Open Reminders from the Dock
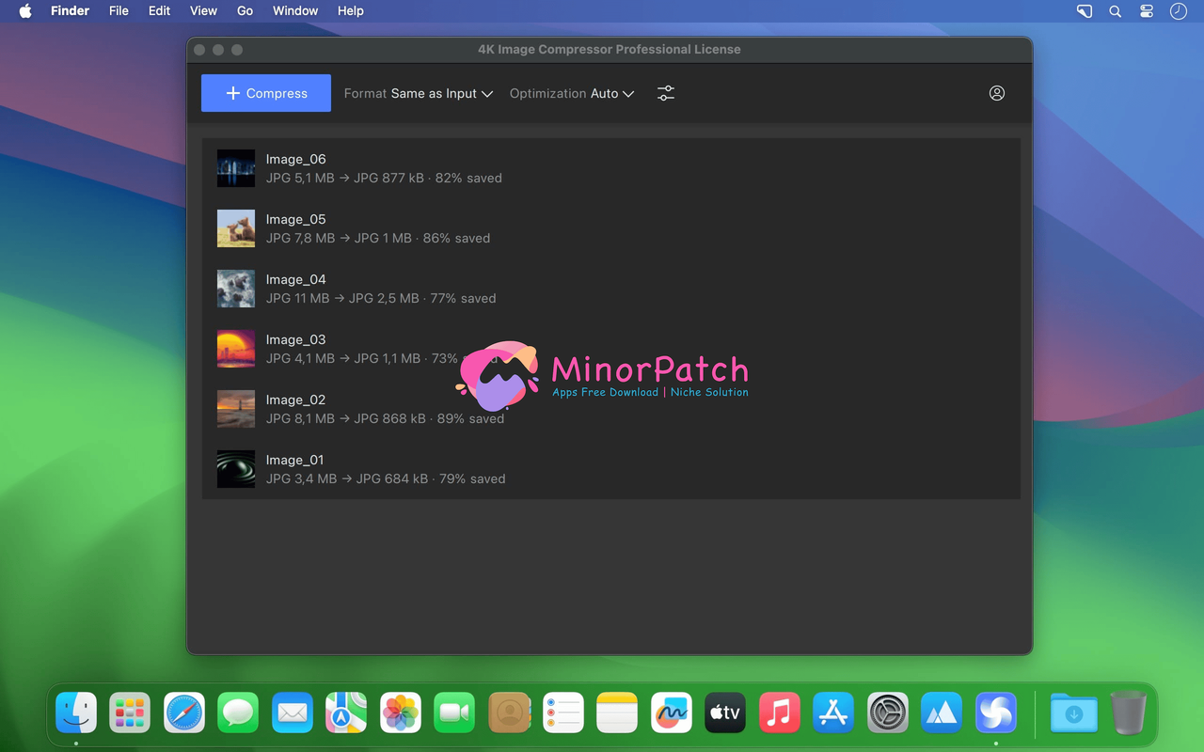This screenshot has width=1204, height=752. pos(563,713)
